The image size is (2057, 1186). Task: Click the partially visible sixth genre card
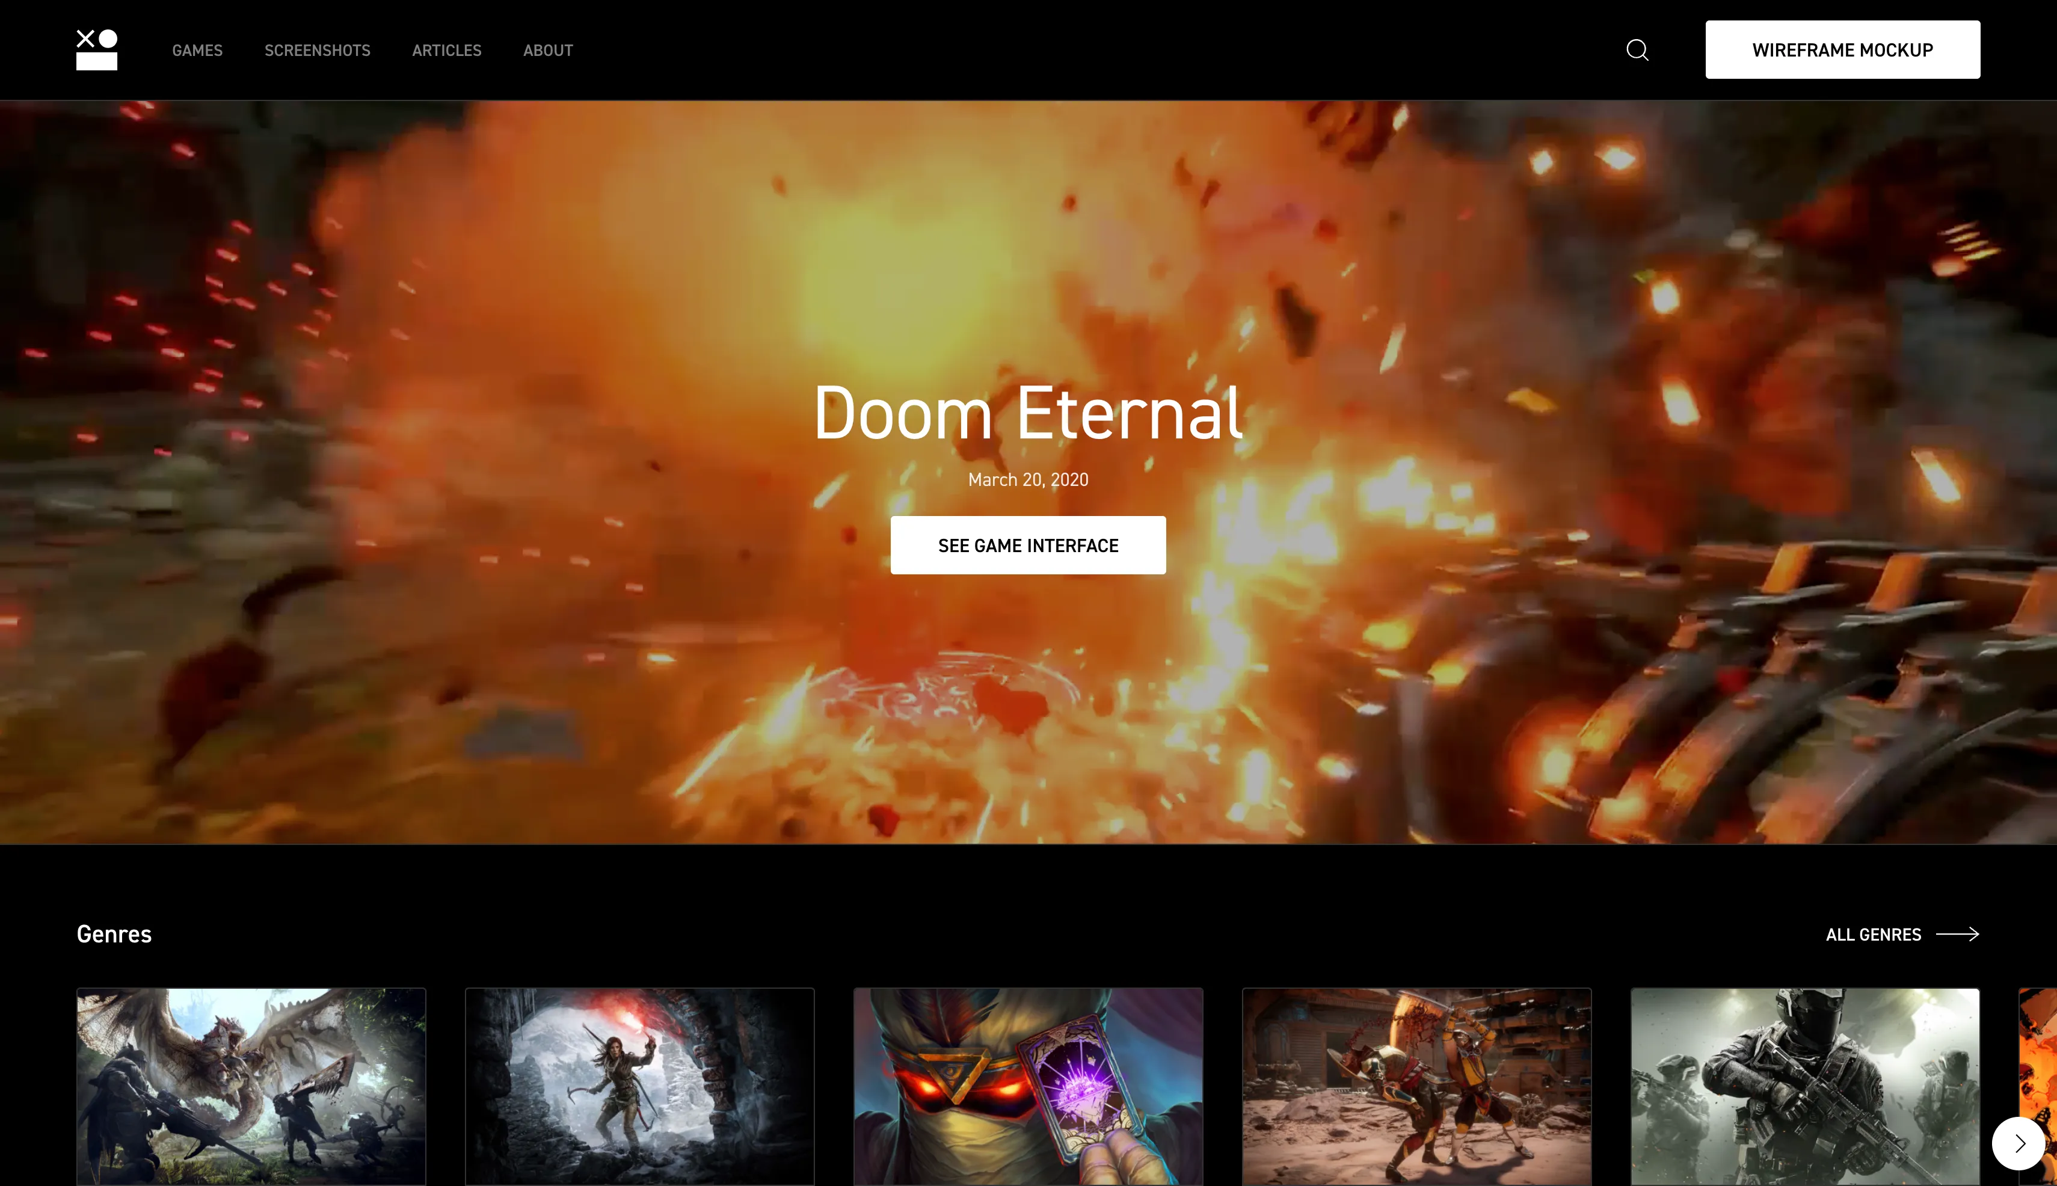click(2039, 1051)
